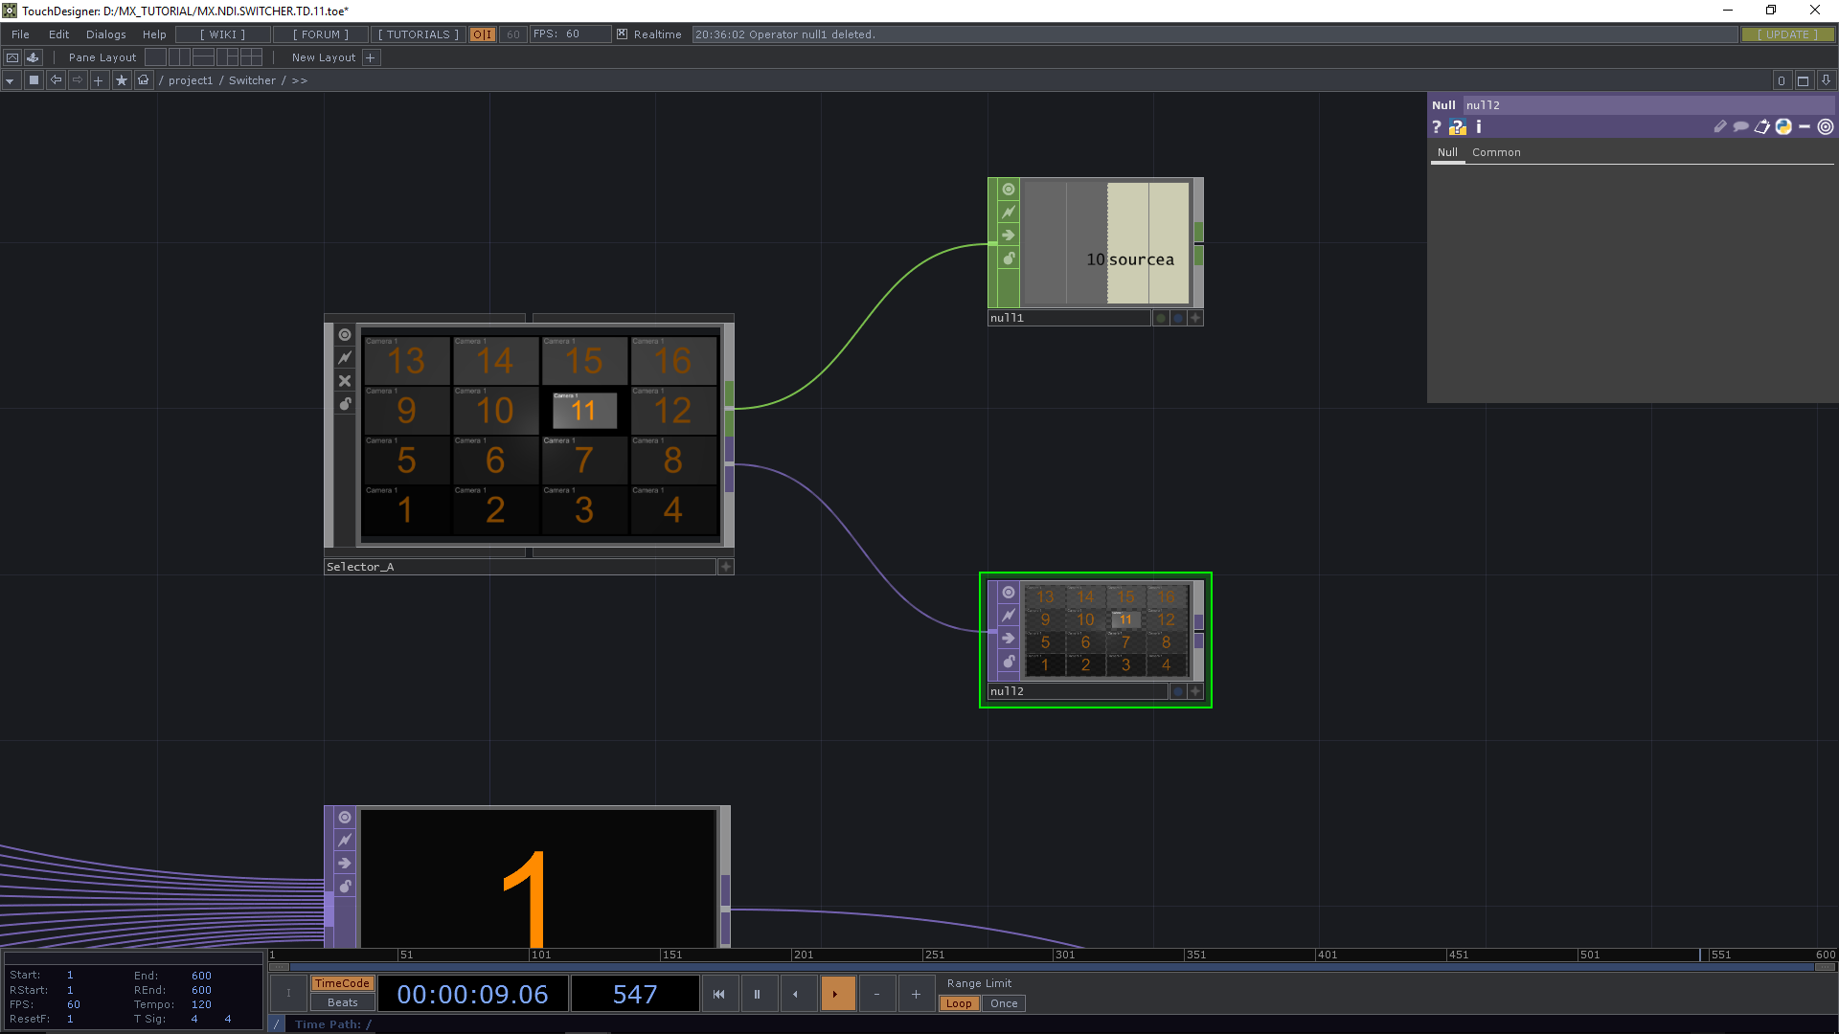The width and height of the screenshot is (1839, 1034).
Task: Click the edit pencil icon in parameters
Action: tap(1720, 126)
